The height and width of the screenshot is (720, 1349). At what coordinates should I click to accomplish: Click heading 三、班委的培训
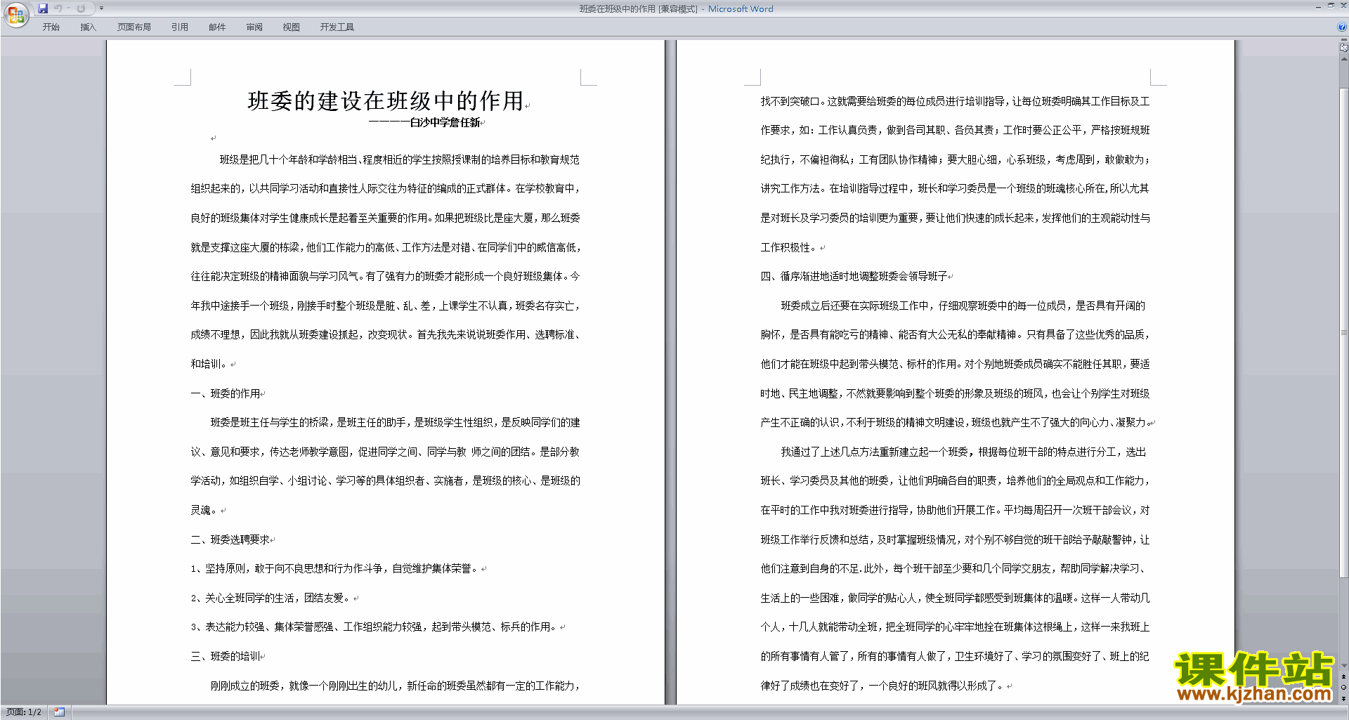click(x=226, y=656)
